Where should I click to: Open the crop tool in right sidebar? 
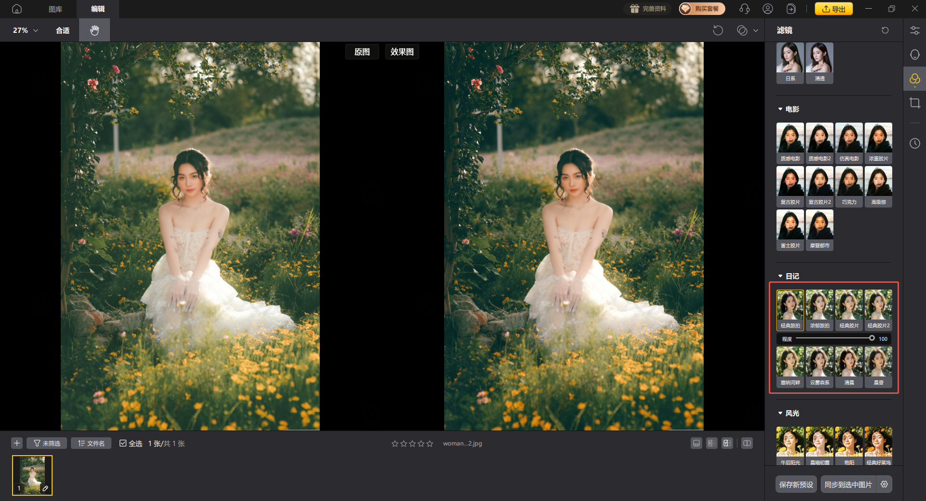click(914, 103)
